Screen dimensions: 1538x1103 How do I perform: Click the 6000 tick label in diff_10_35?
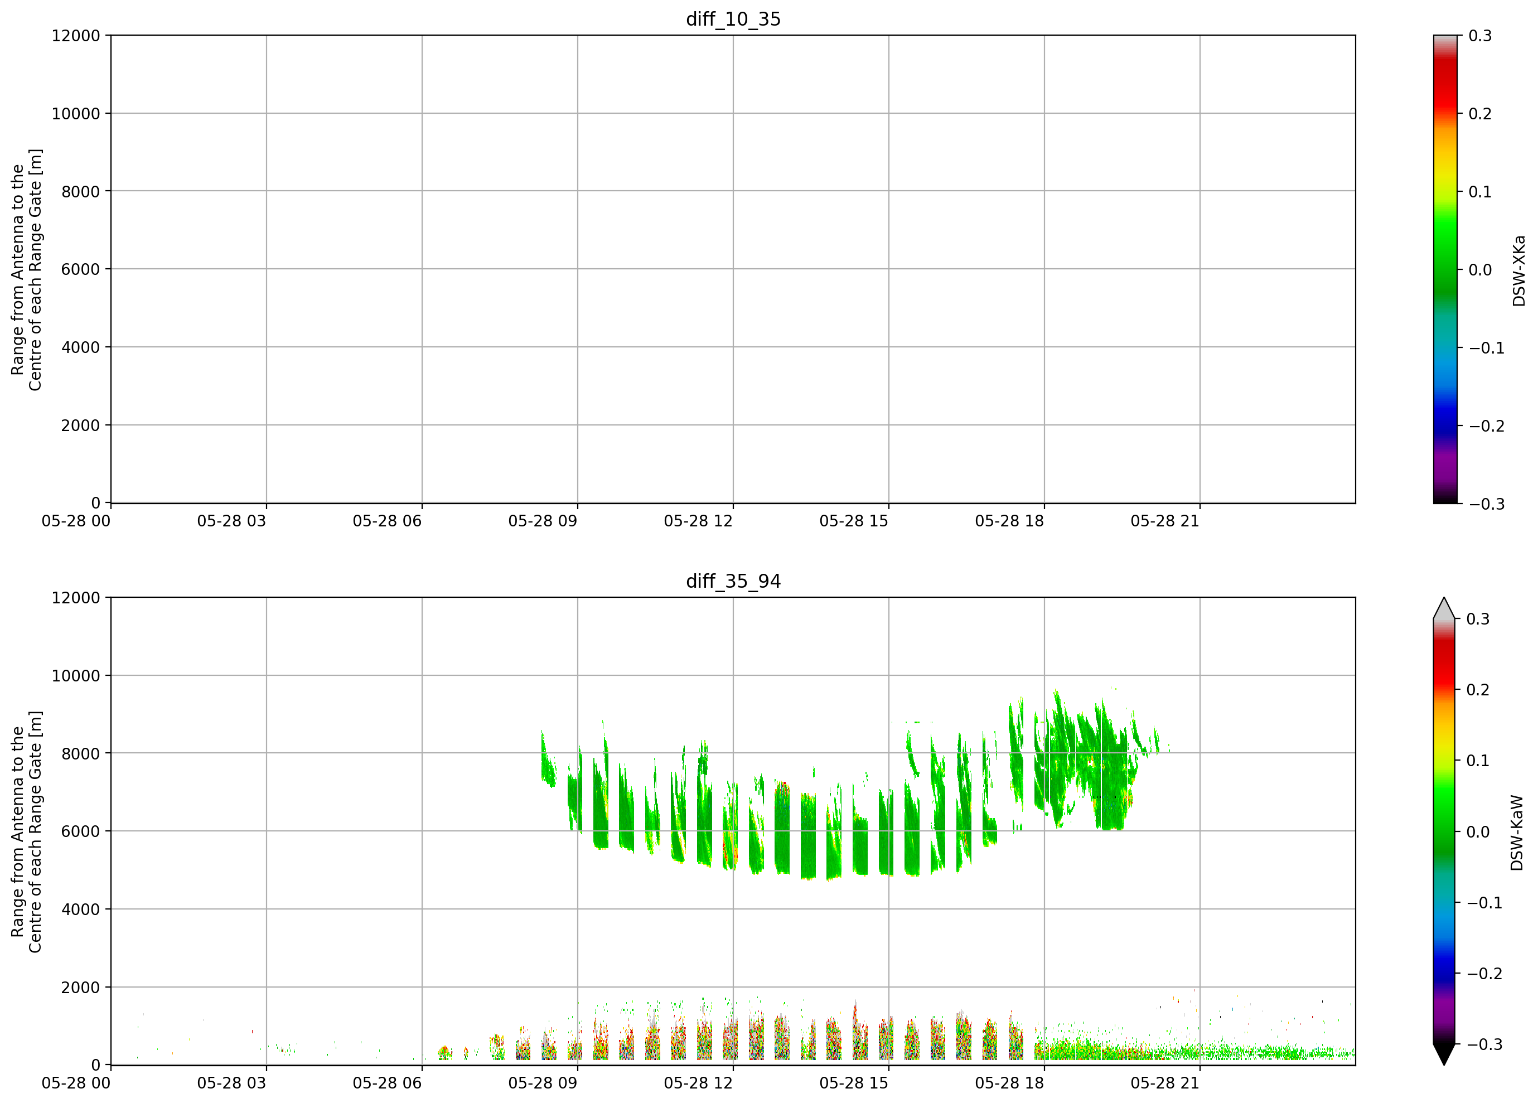coord(81,269)
